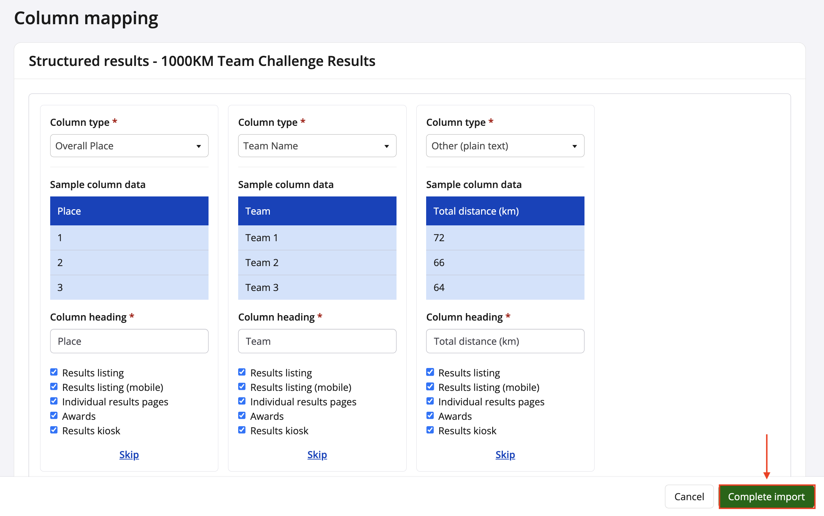Toggle Individual results pages for the Total distance column
Screen dimensions: 824x516
pyautogui.click(x=430, y=401)
